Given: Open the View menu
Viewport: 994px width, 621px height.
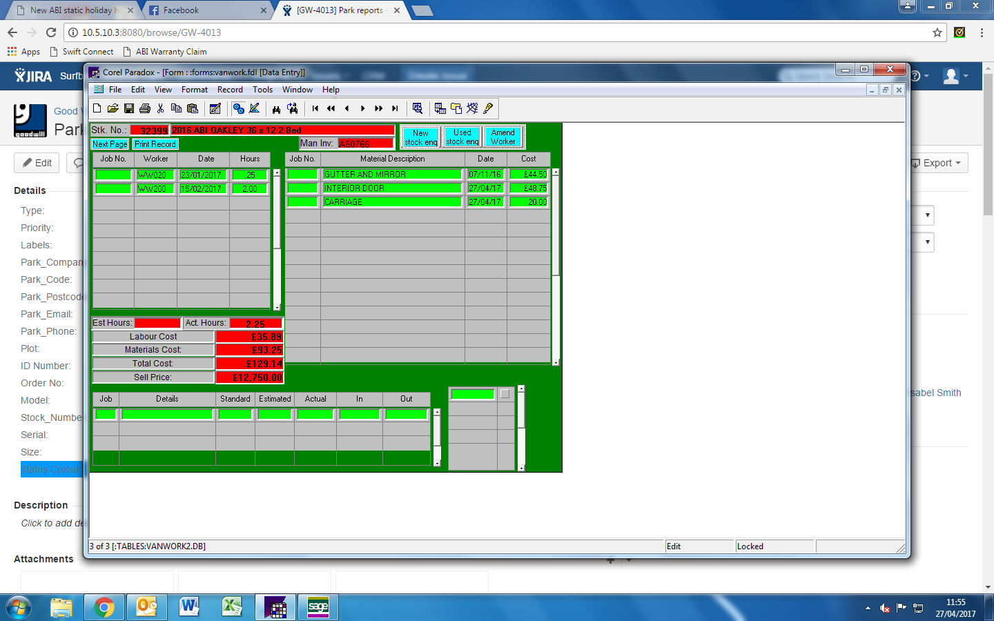Looking at the screenshot, I should pos(163,90).
